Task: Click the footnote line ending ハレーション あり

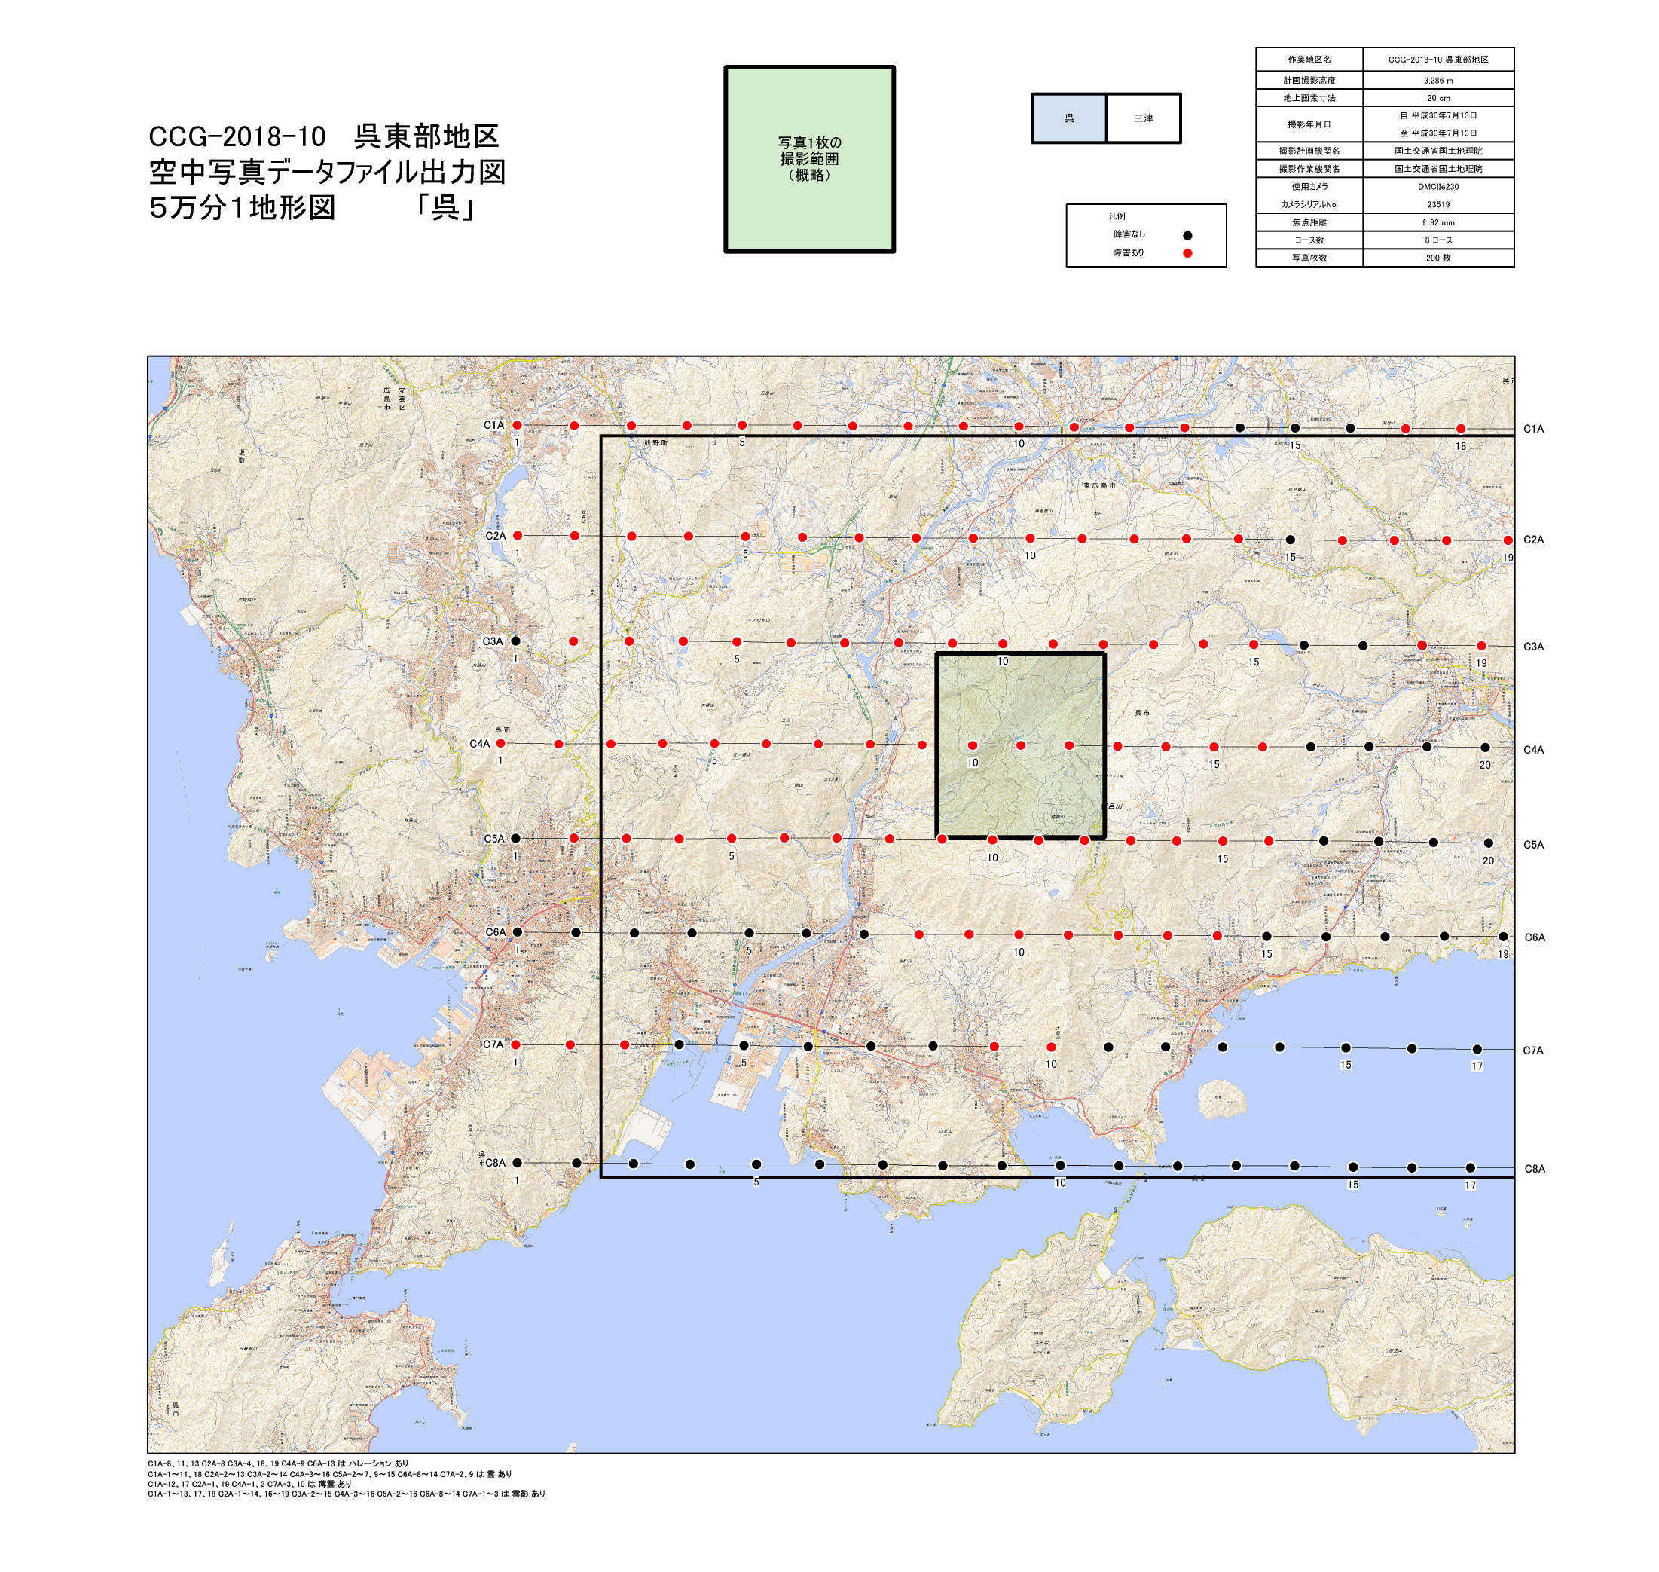Action: (x=278, y=1463)
